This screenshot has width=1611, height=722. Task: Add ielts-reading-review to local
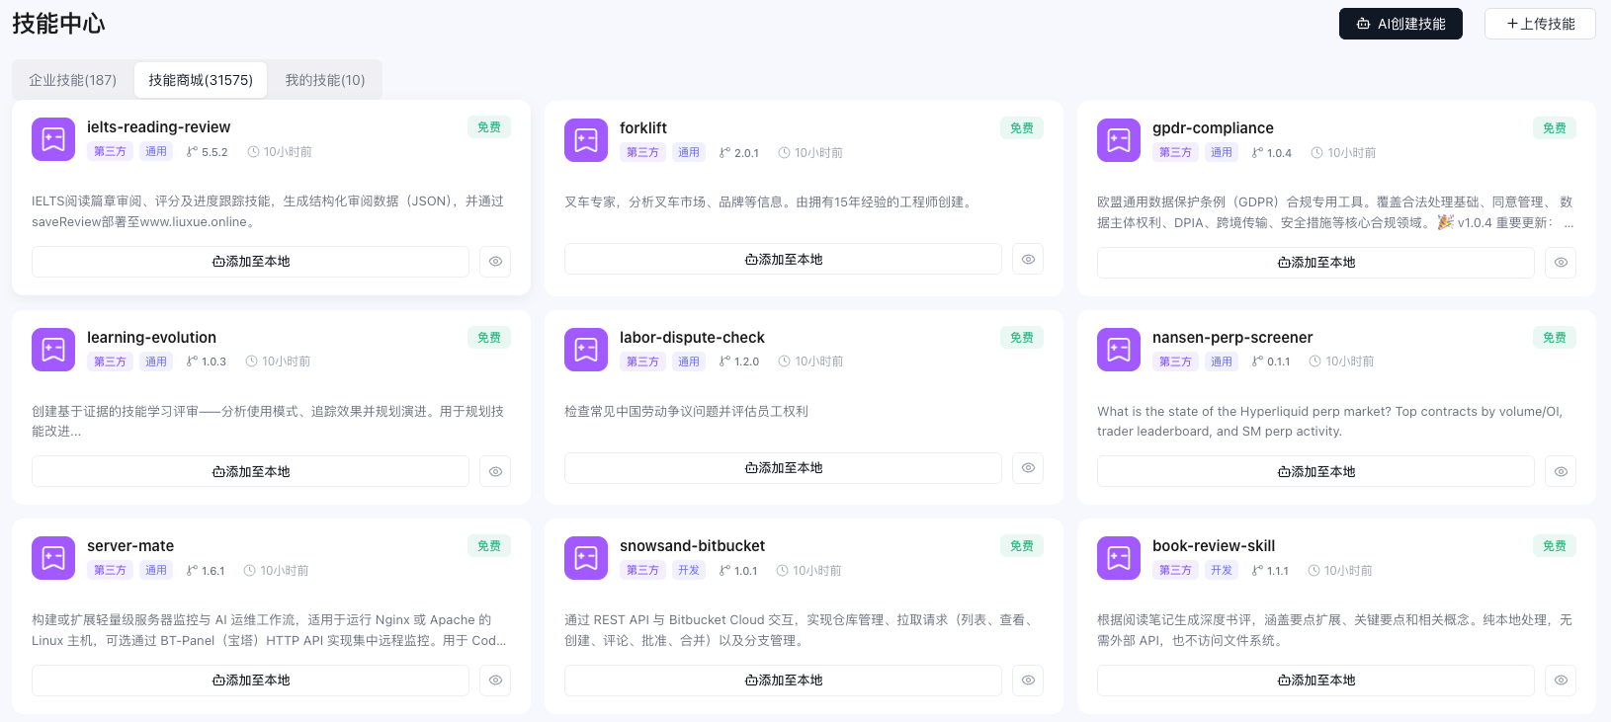pos(250,262)
